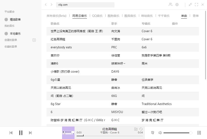Click album 6x6
The image size is (207, 139).
tap(144, 47)
